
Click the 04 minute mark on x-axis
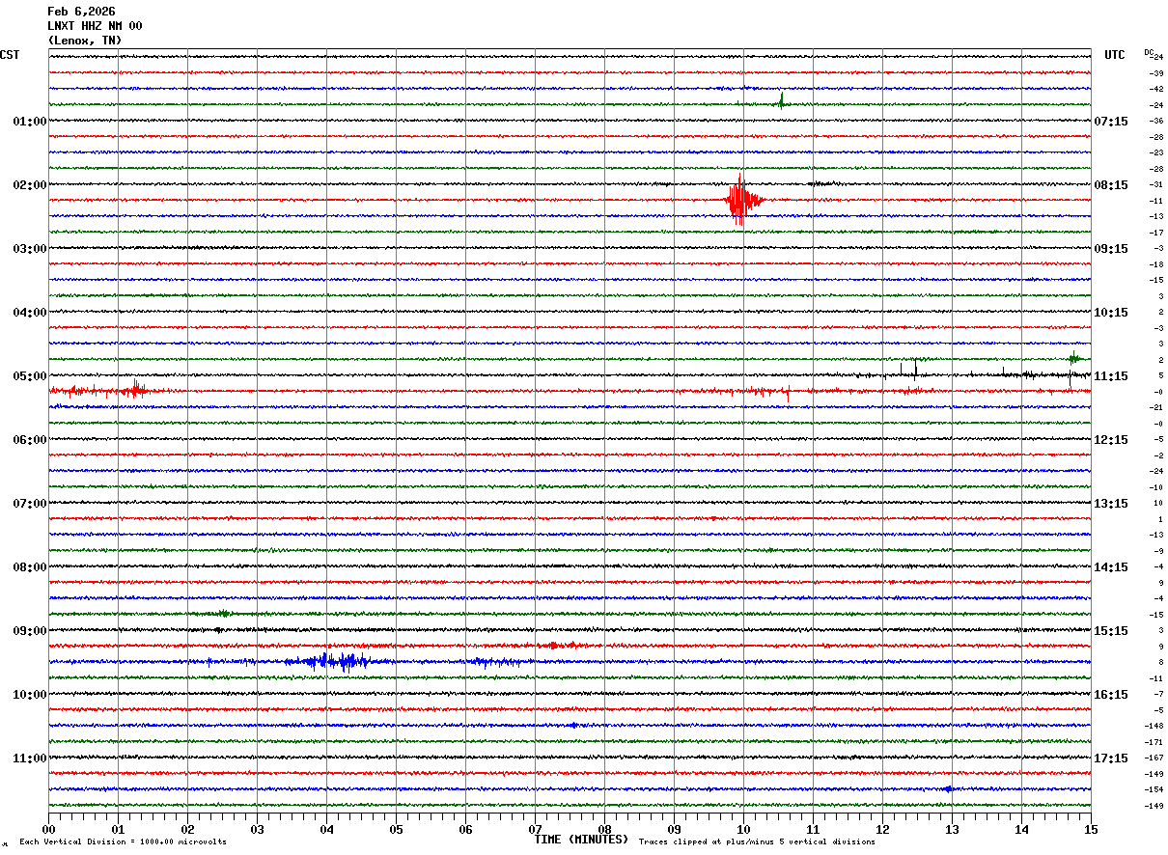coord(326,830)
